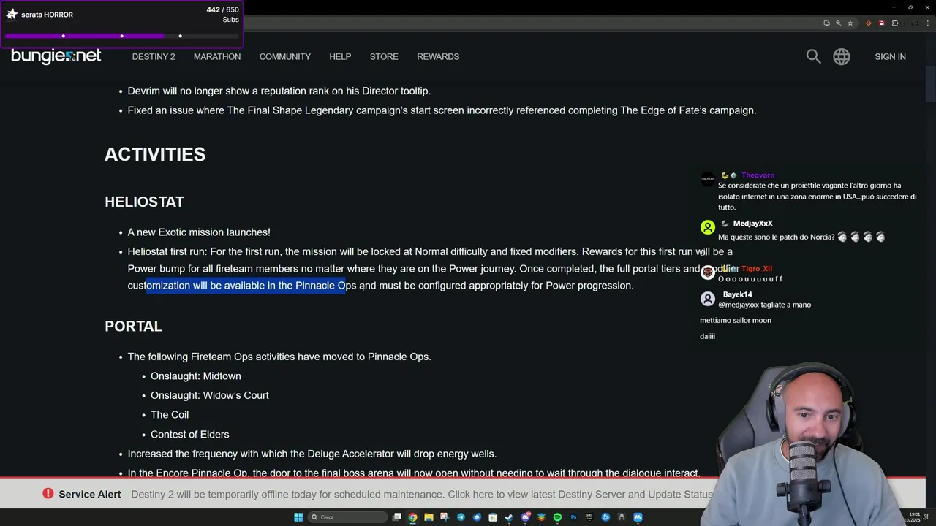This screenshot has height=526, width=936.
Task: Open Task View in the taskbar
Action: (x=397, y=517)
